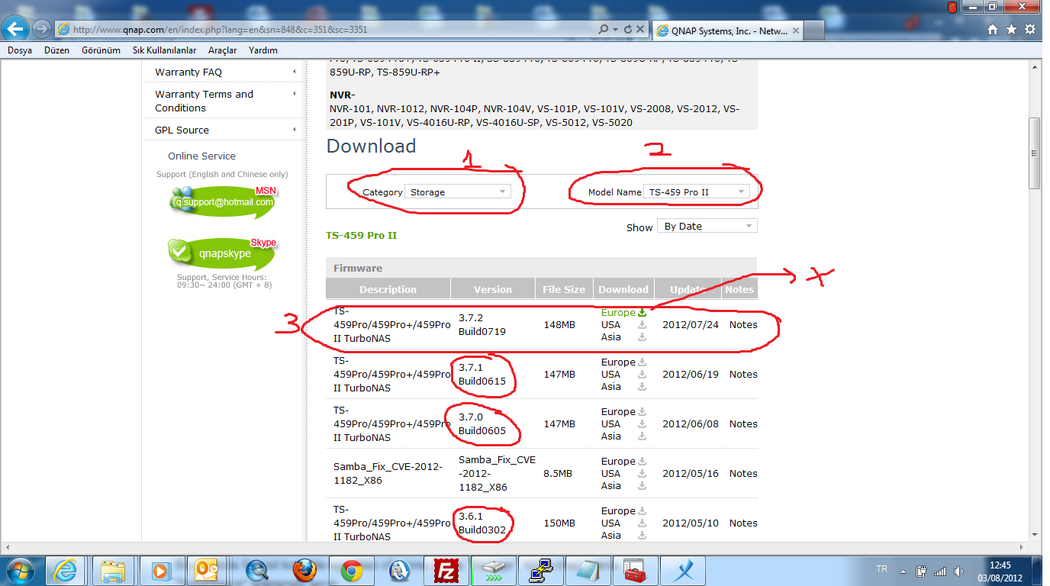The image size is (1050, 586).
Task: Click the scrollbar down arrow
Action: [1035, 534]
